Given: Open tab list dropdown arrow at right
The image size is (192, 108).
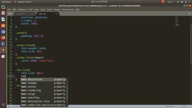Looking at the screenshot, I should [189, 13].
